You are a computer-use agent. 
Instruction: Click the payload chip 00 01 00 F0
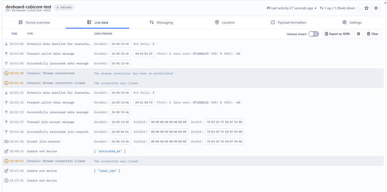tap(144, 103)
